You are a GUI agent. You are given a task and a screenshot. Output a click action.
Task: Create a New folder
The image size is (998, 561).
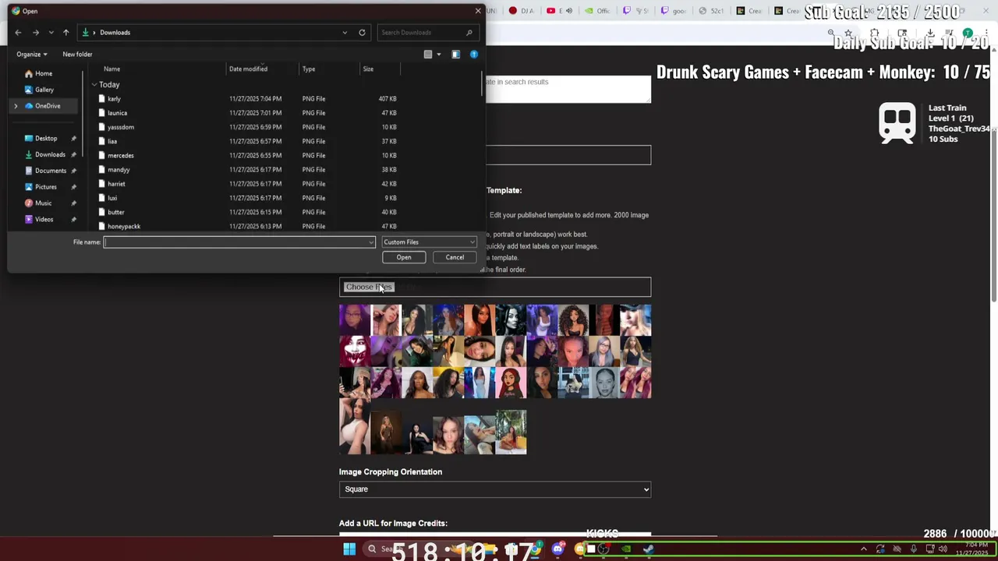[77, 55]
